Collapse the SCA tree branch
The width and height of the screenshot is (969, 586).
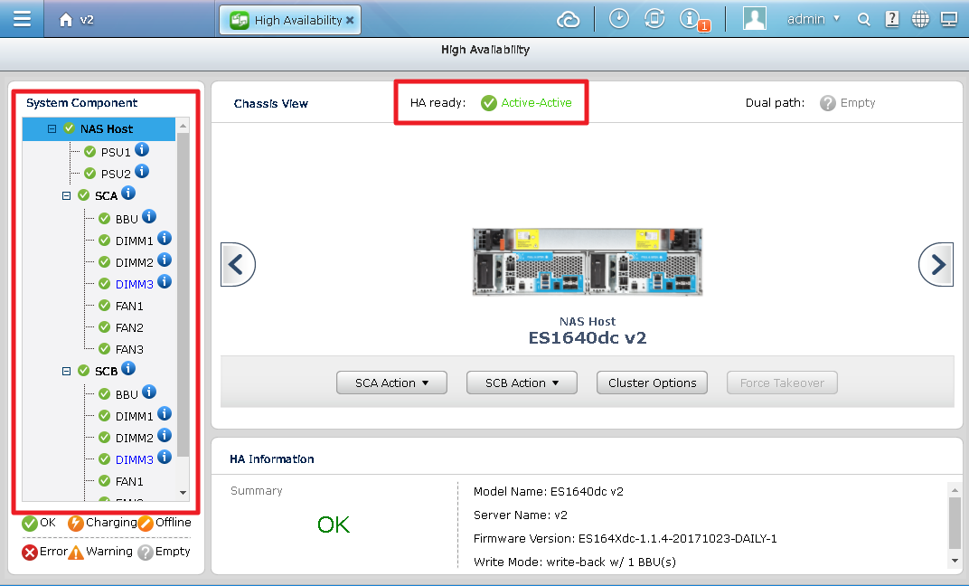click(67, 195)
